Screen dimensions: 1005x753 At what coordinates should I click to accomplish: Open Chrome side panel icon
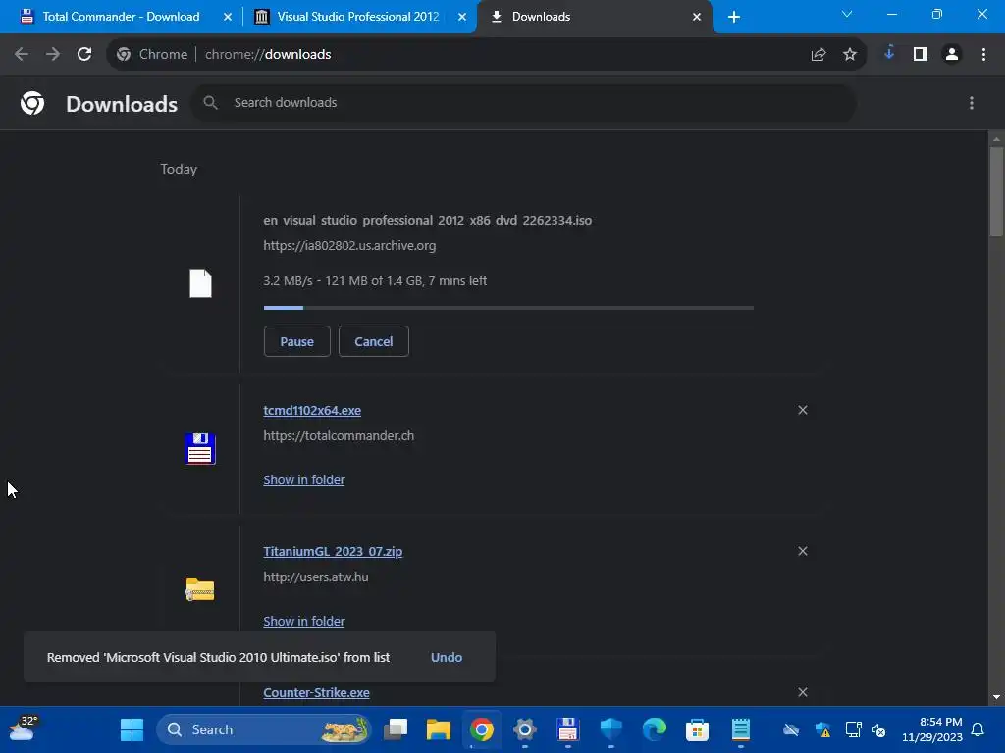[921, 55]
